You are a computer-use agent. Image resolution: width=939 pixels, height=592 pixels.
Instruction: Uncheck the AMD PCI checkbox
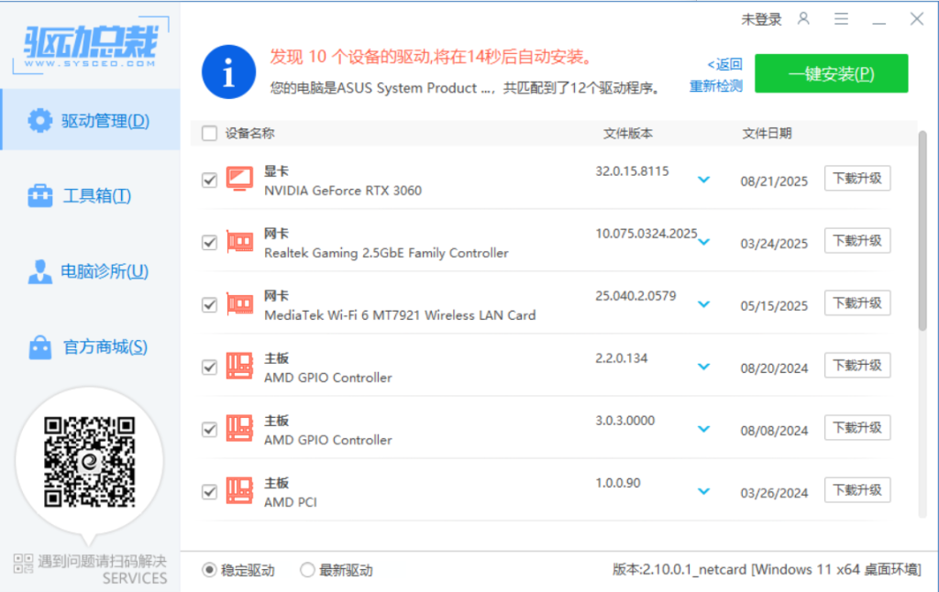click(209, 491)
